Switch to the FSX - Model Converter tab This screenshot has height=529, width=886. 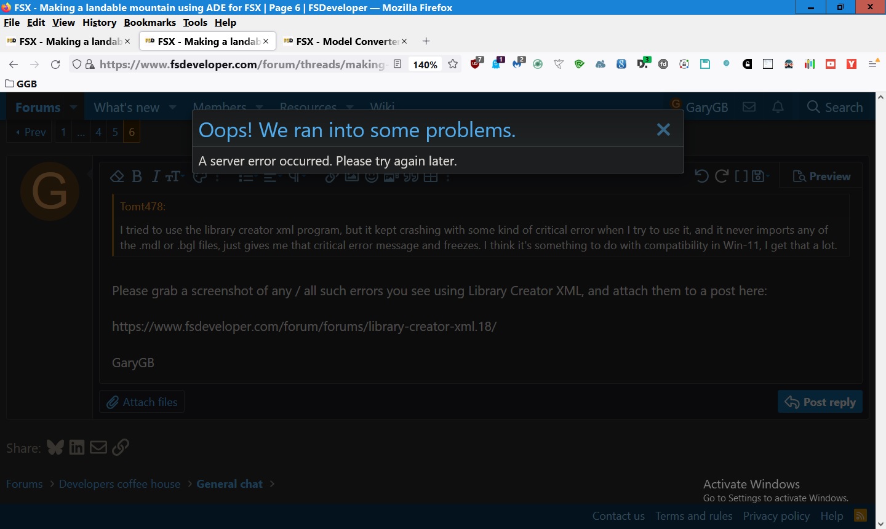(x=345, y=41)
